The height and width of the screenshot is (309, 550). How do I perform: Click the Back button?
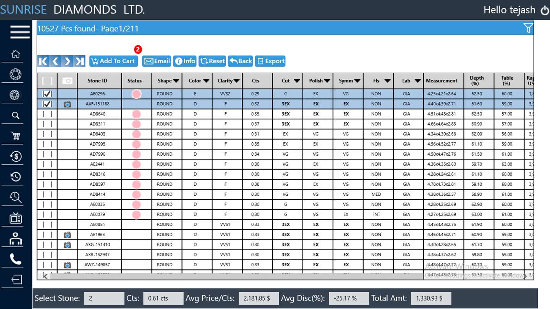click(240, 61)
